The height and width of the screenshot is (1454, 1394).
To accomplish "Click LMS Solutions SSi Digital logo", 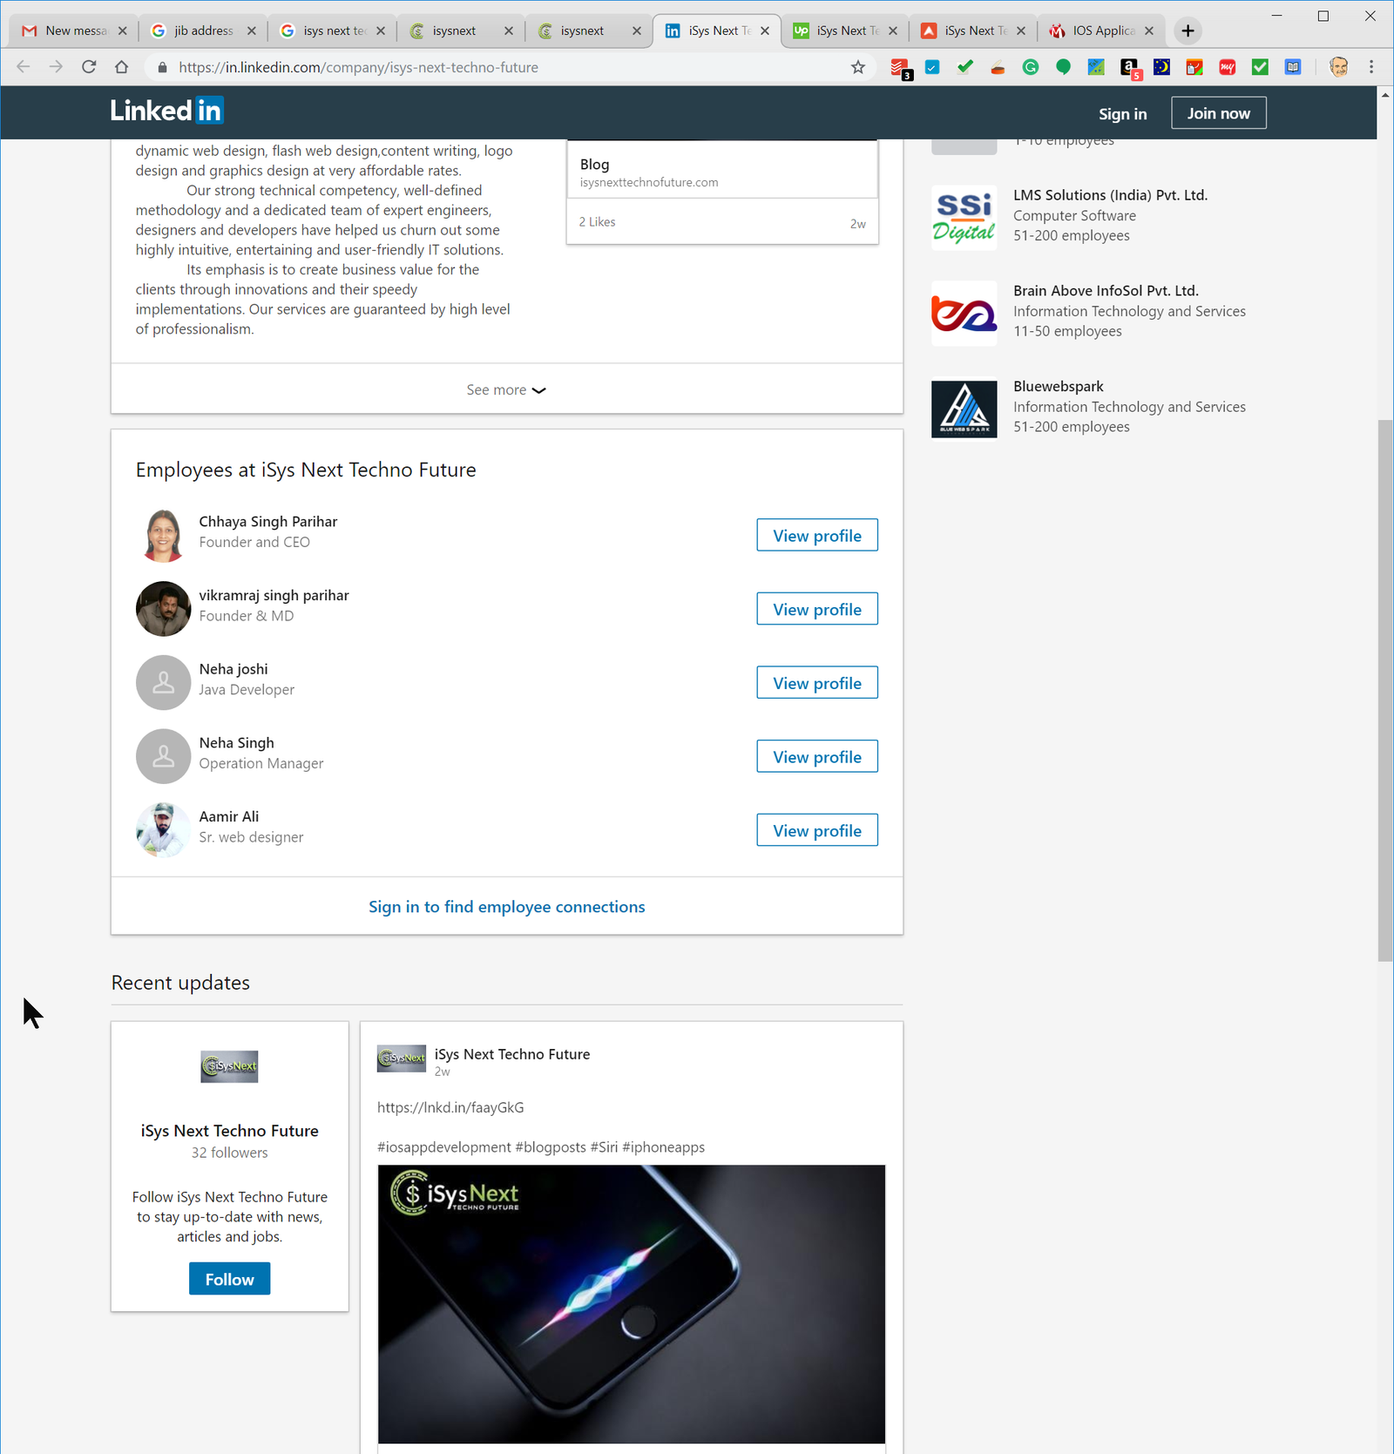I will [964, 217].
